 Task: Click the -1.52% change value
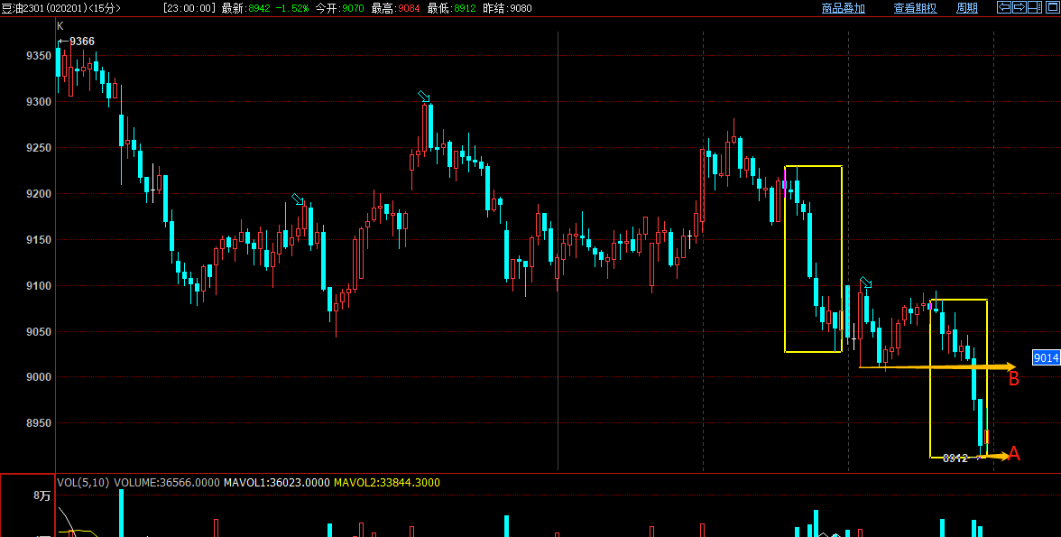click(x=291, y=8)
